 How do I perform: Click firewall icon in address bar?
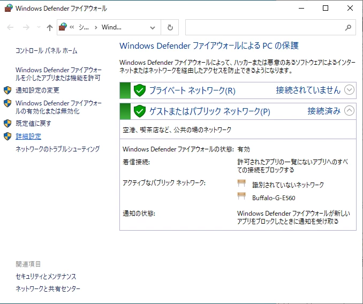(x=63, y=27)
